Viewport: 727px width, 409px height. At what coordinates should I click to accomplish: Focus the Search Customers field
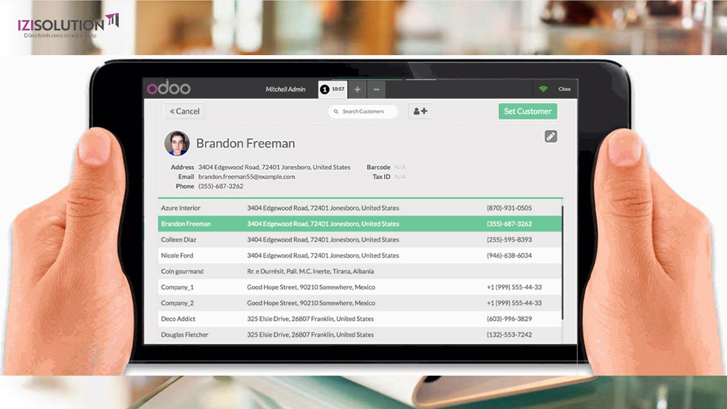point(363,111)
